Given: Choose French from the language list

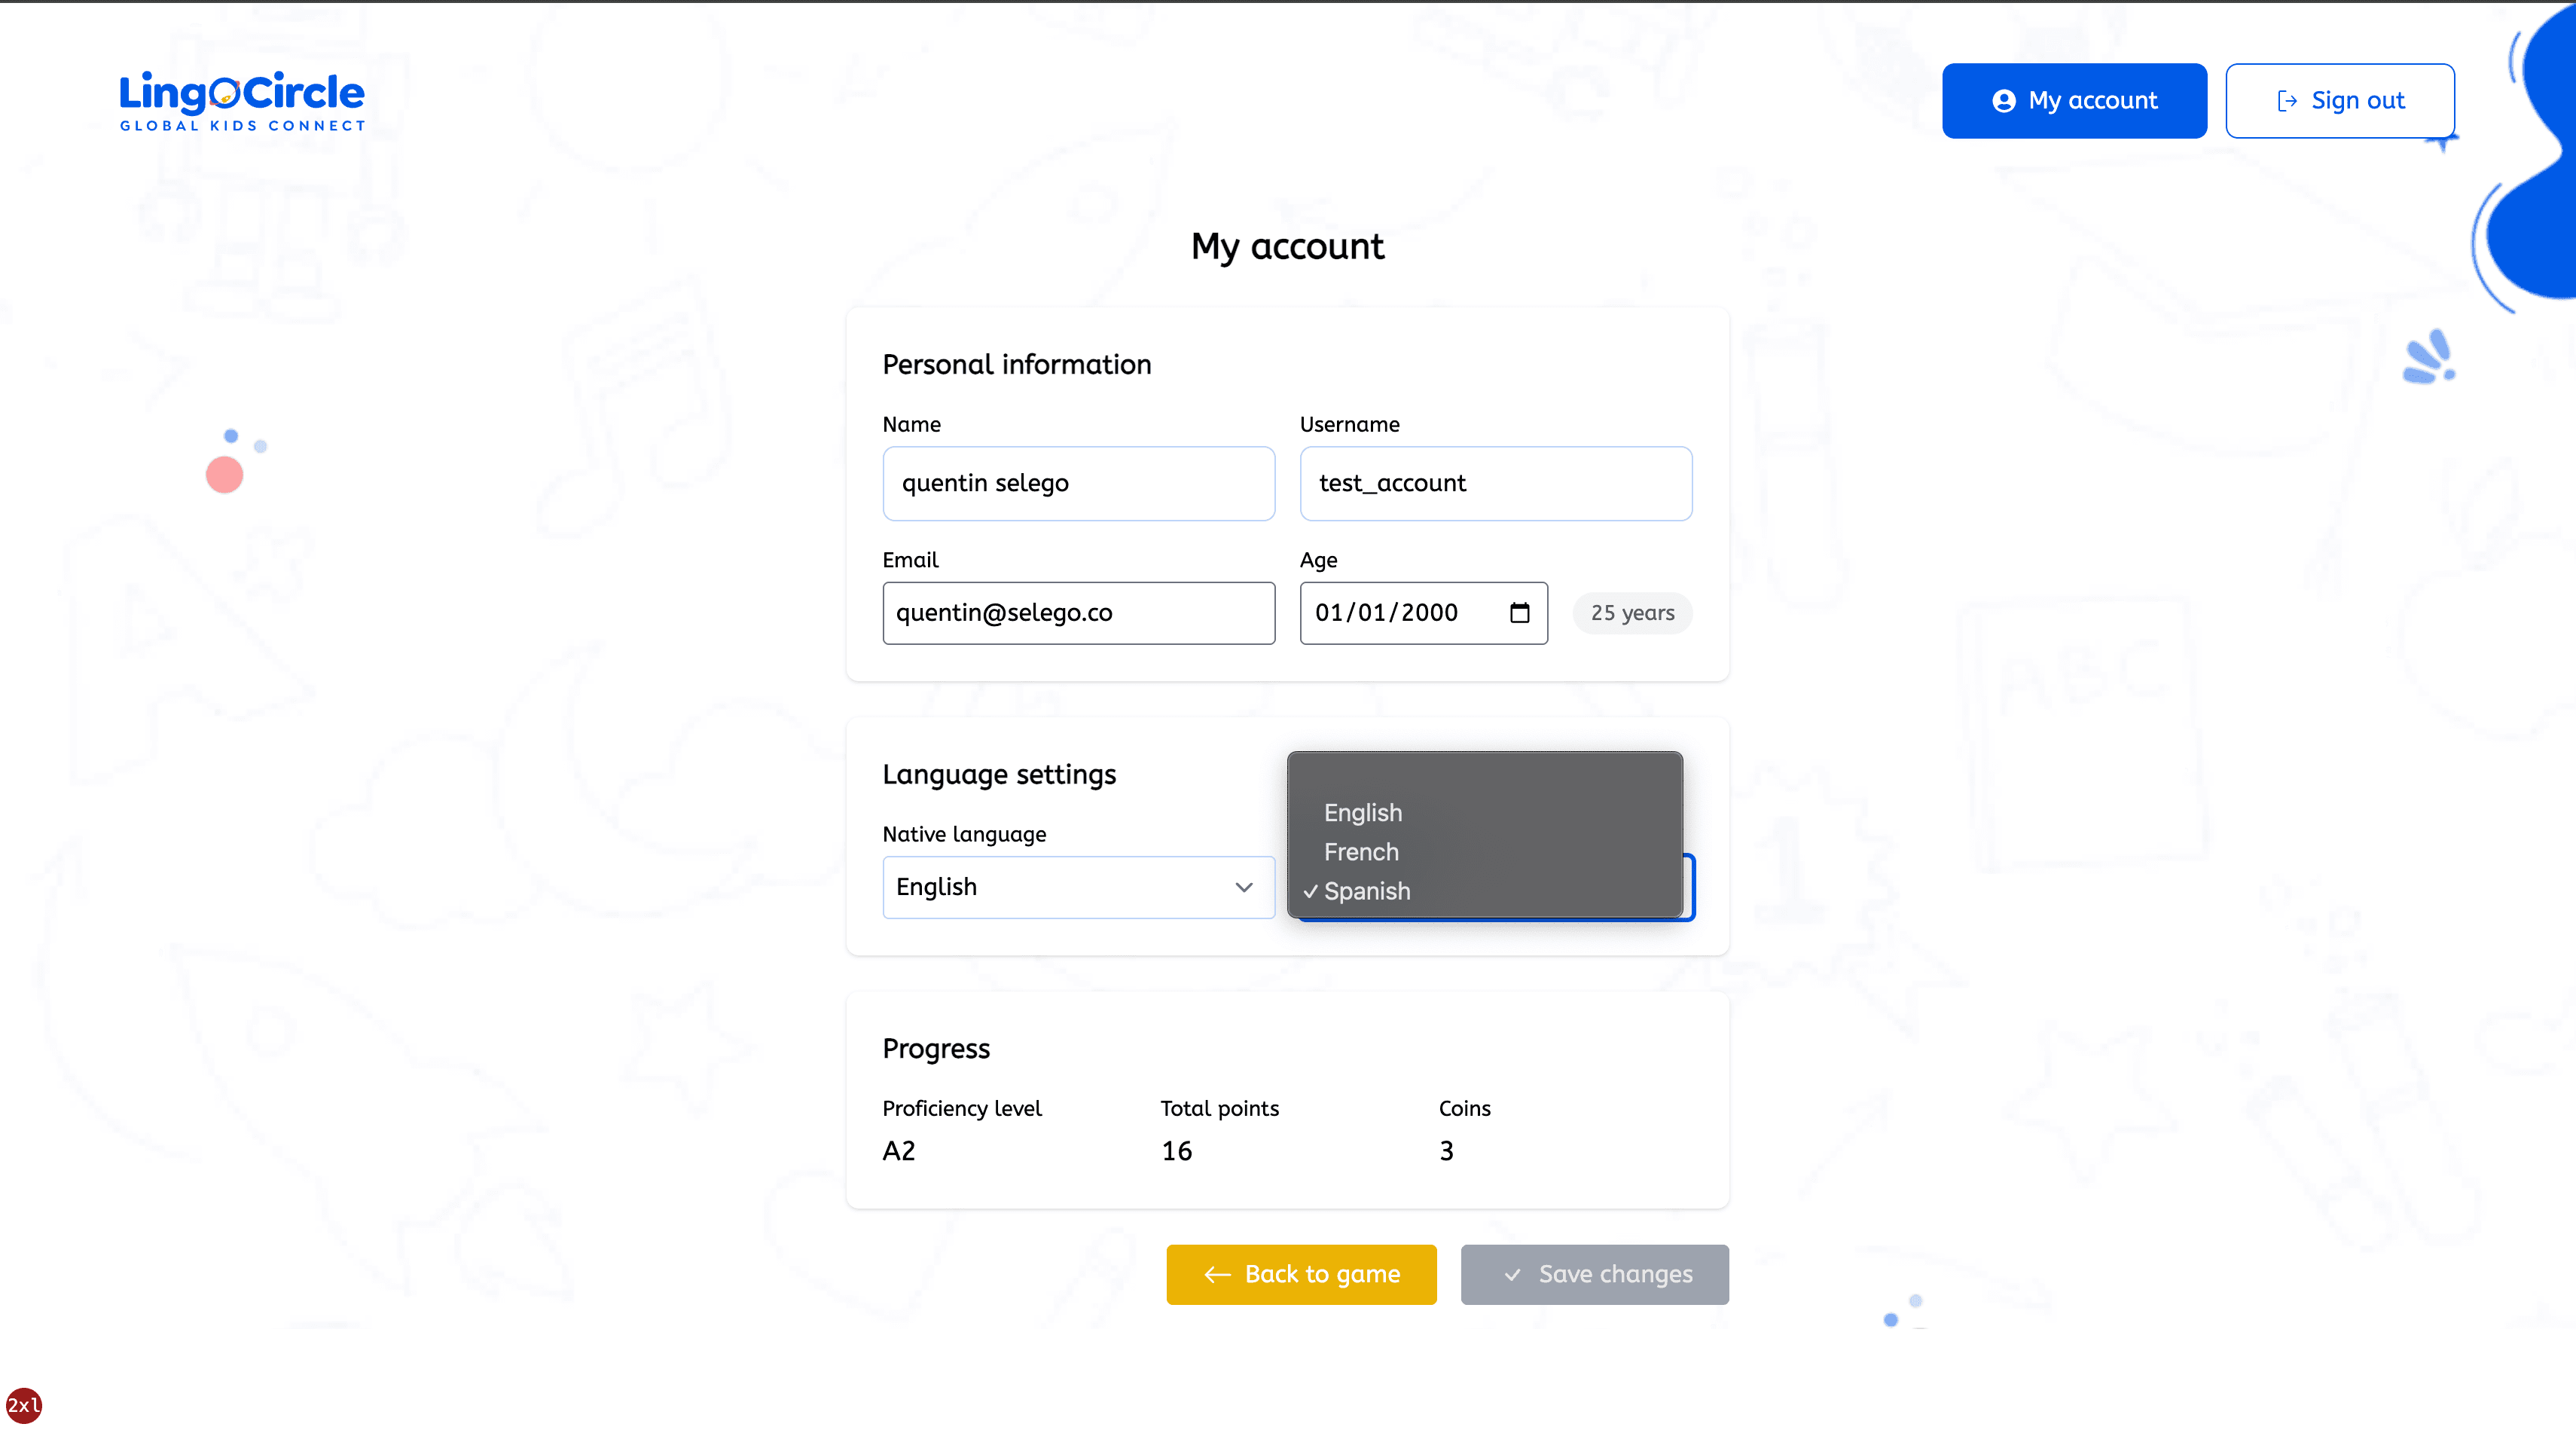Looking at the screenshot, I should [1361, 852].
